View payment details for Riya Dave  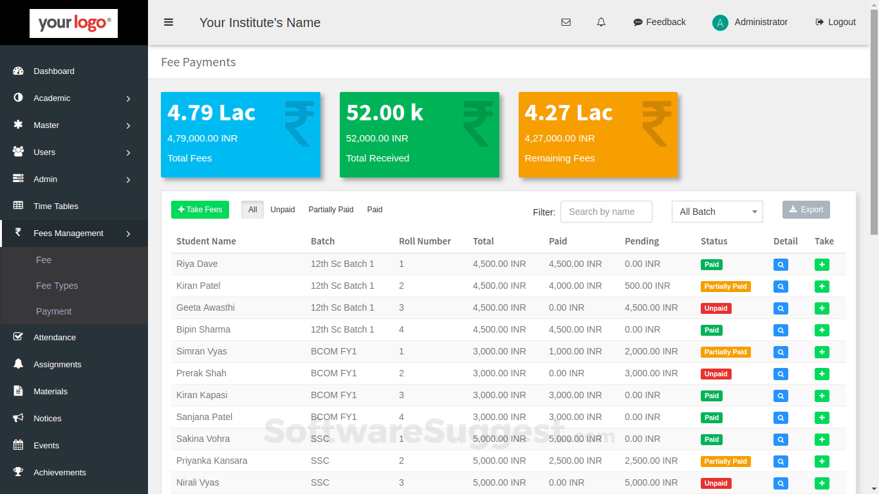(781, 264)
